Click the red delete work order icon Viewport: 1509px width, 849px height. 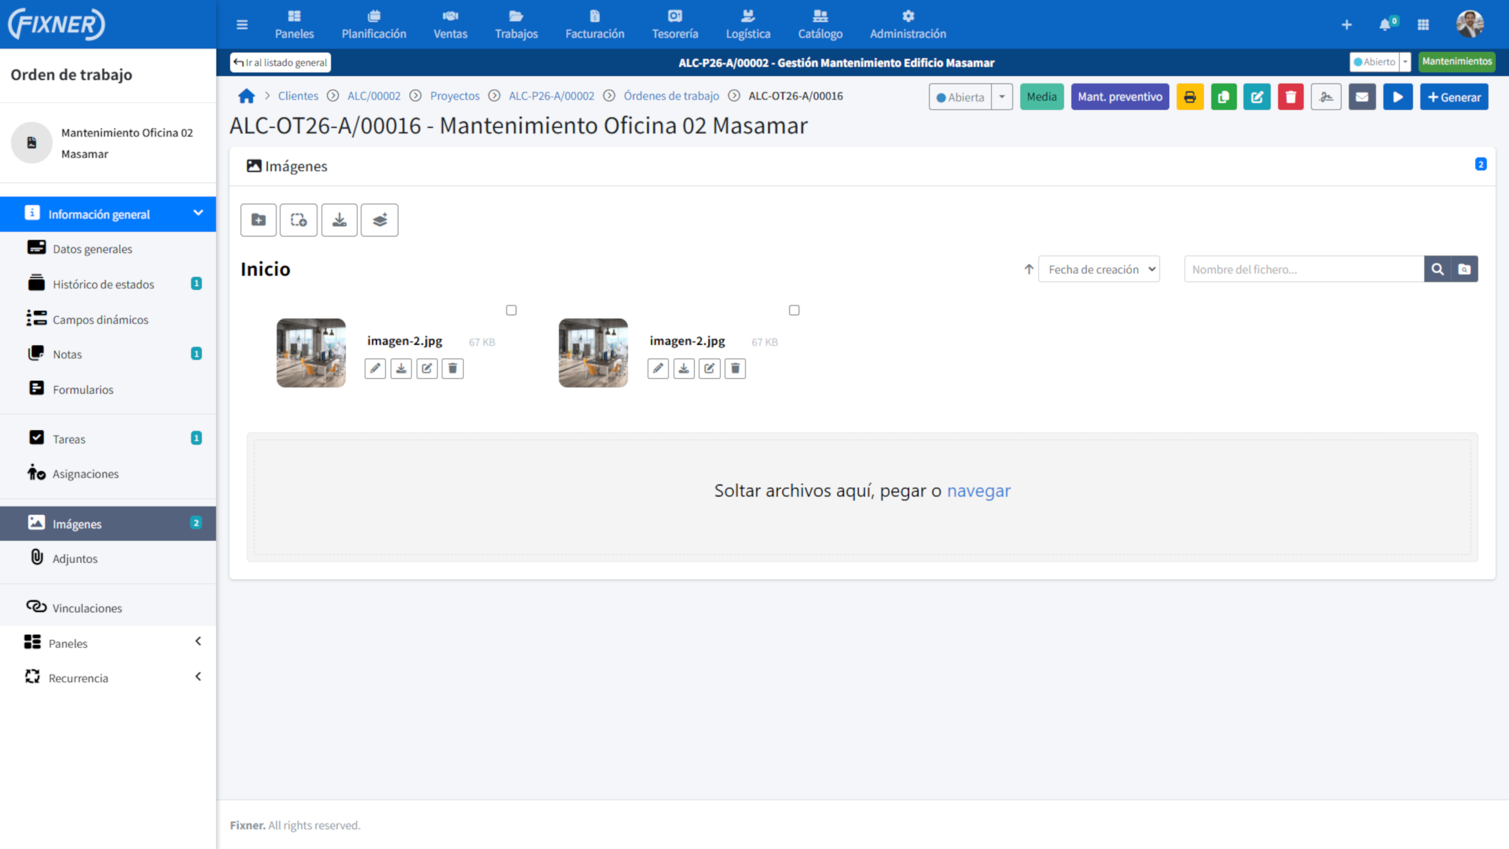tap(1291, 97)
